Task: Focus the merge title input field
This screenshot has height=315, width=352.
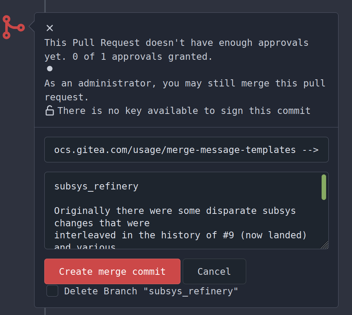Action: [x=186, y=150]
